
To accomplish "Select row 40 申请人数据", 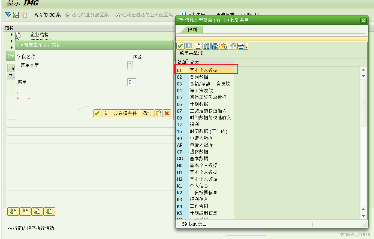I will coord(205,138).
